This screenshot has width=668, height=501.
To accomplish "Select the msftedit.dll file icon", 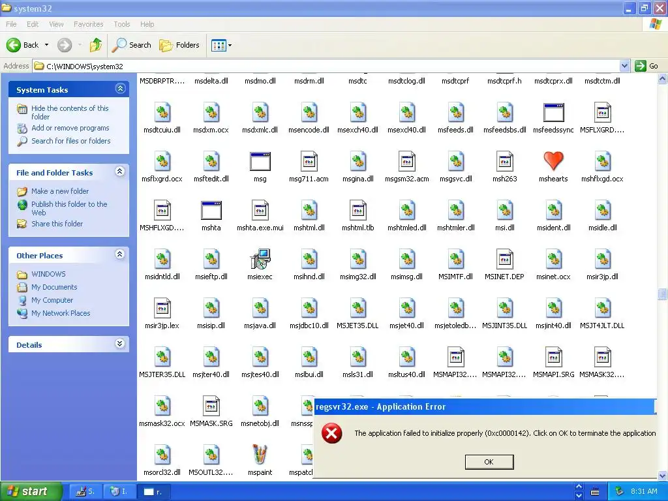I will pyautogui.click(x=211, y=162).
